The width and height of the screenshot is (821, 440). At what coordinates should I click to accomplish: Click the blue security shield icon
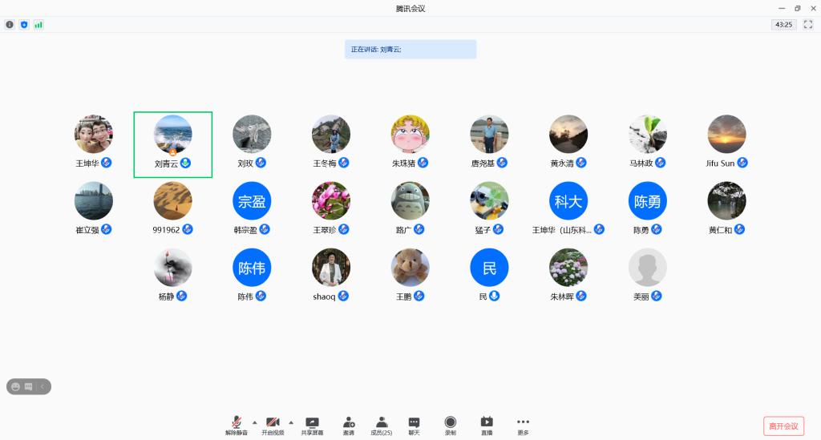coord(24,25)
